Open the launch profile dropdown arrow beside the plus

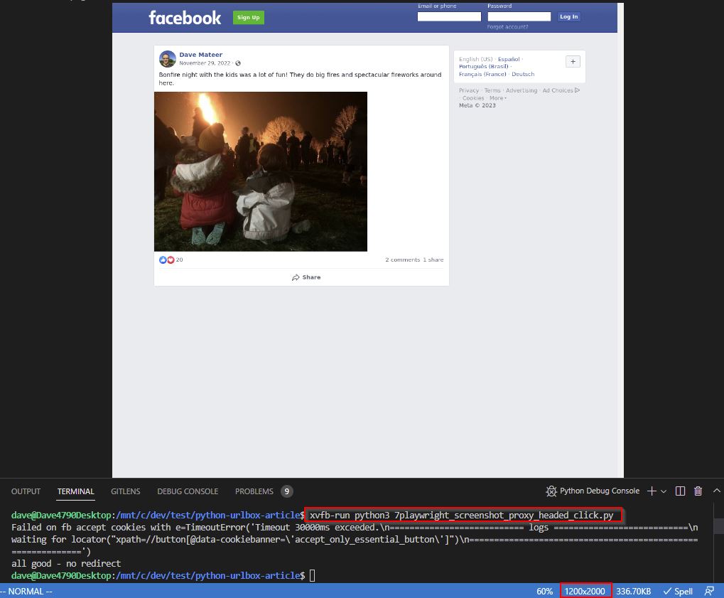coord(664,491)
